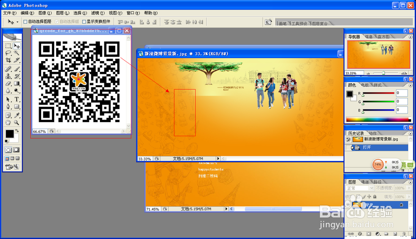
Task: Add a layer style from Layers panel
Action: (x=360, y=234)
